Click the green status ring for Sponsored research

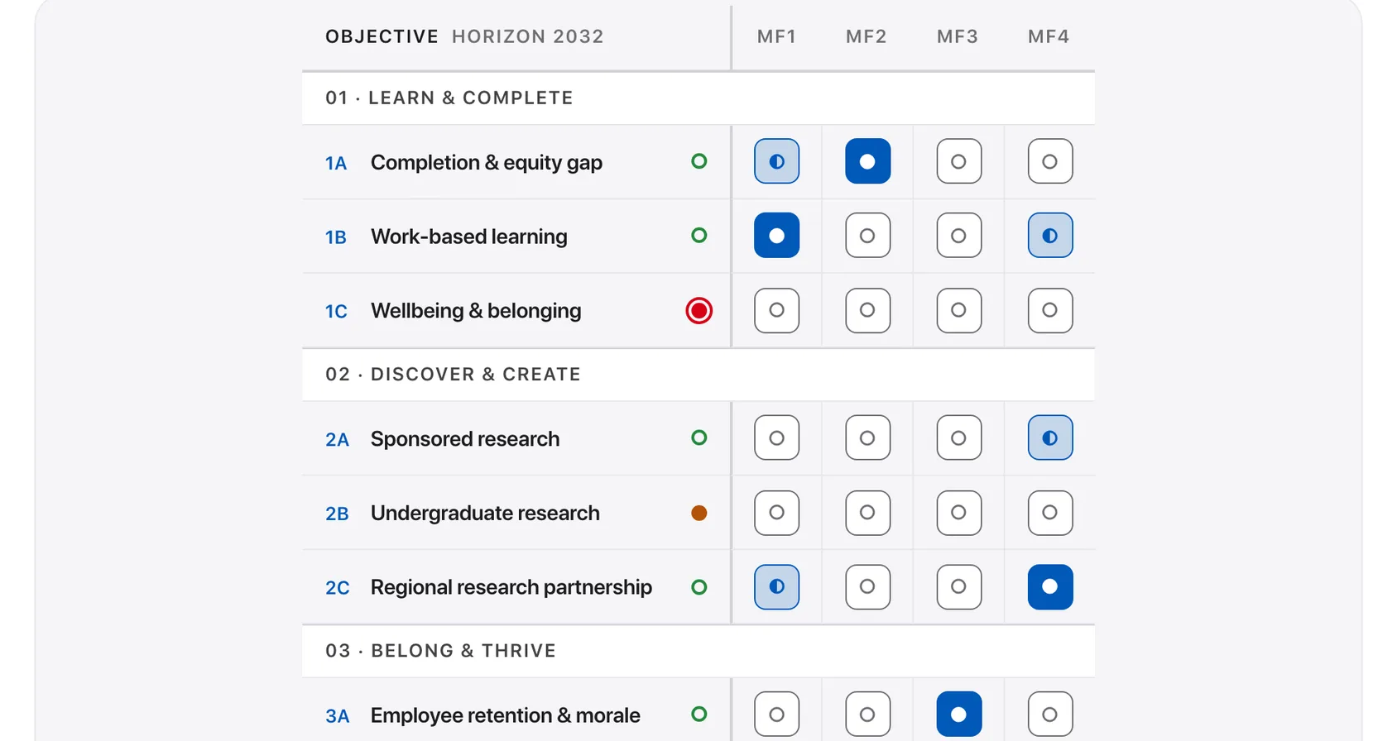tap(699, 437)
